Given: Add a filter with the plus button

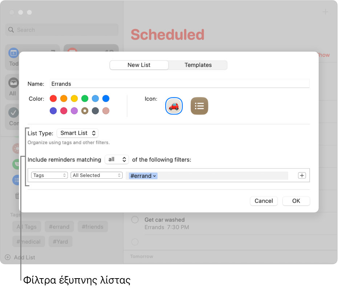Looking at the screenshot, I should [302, 175].
